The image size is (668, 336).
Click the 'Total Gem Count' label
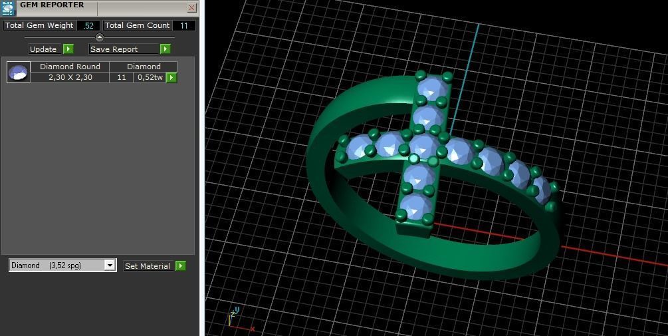137,25
